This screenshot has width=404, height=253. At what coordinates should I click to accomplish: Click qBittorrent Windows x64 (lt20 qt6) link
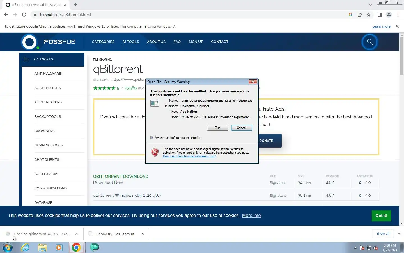tap(127, 195)
